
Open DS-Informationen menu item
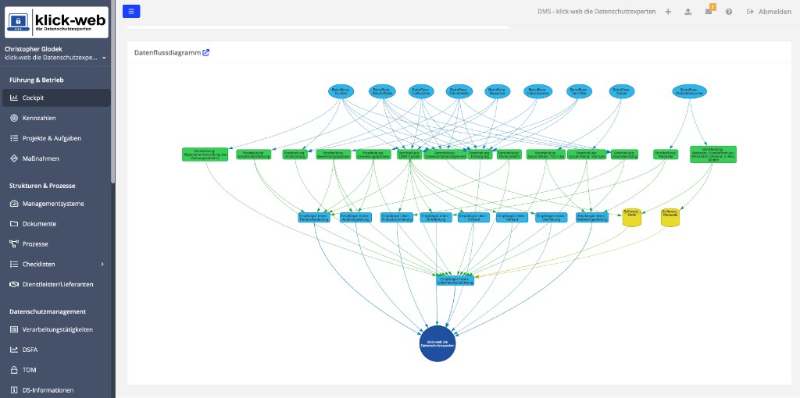[x=56, y=390]
